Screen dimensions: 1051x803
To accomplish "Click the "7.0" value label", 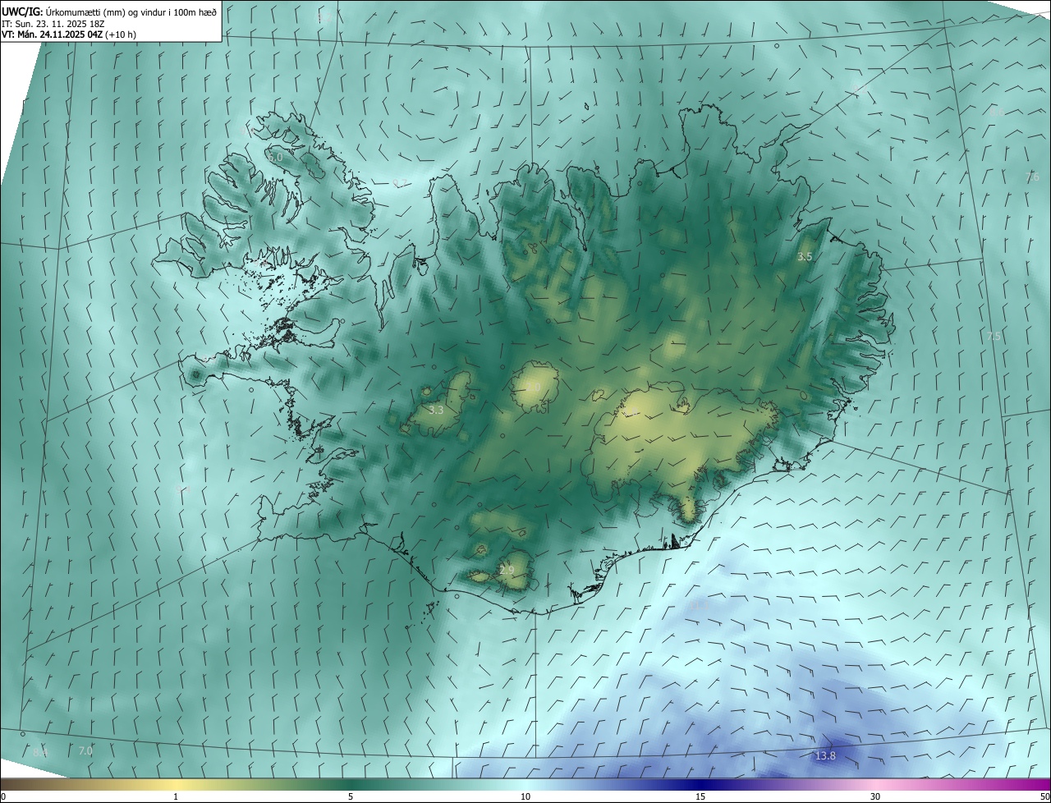I will point(85,751).
